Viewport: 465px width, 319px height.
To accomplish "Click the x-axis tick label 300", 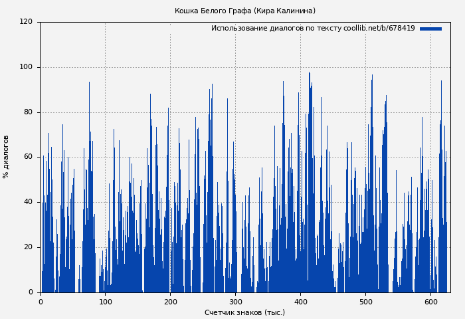I will (235, 301).
